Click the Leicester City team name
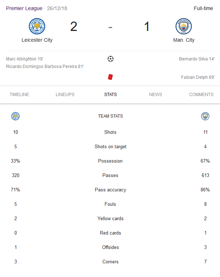The width and height of the screenshot is (220, 277). click(37, 40)
